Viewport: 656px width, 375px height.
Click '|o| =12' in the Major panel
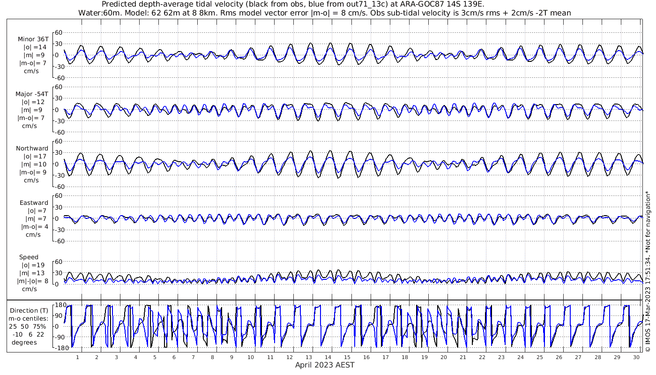(x=33, y=102)
